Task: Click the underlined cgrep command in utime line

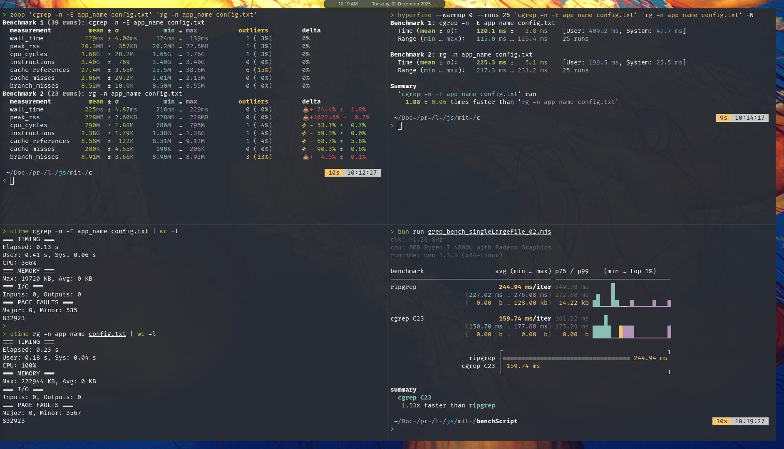Action: coord(42,231)
